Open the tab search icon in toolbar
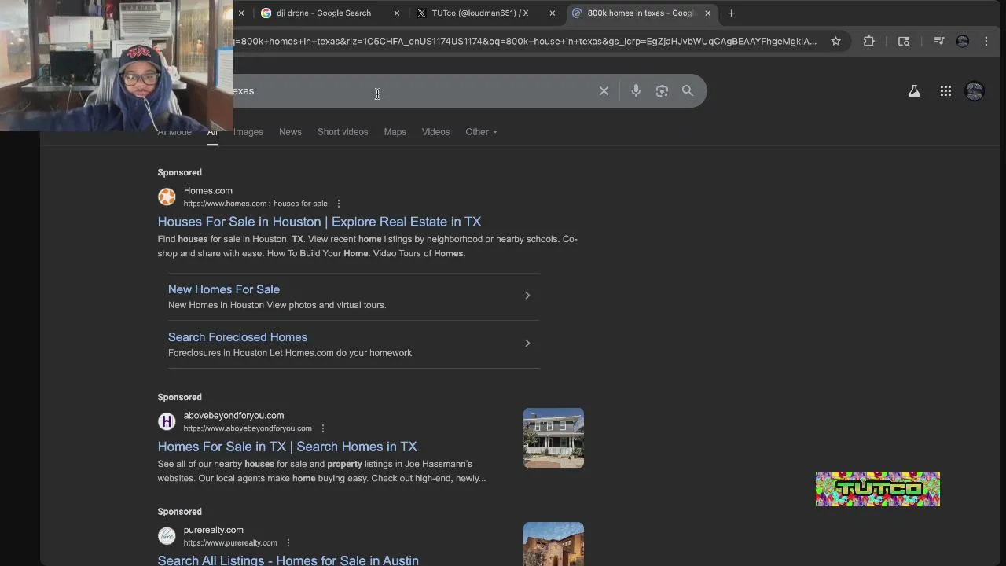This screenshot has height=566, width=1006. (904, 41)
